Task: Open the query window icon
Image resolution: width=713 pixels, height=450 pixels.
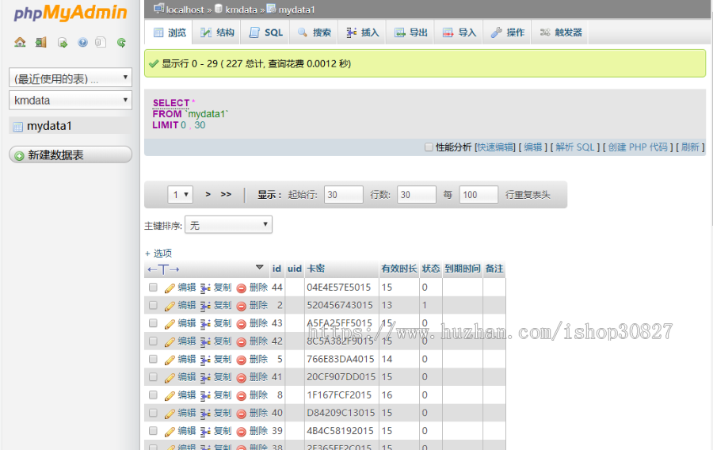Action: click(x=63, y=42)
